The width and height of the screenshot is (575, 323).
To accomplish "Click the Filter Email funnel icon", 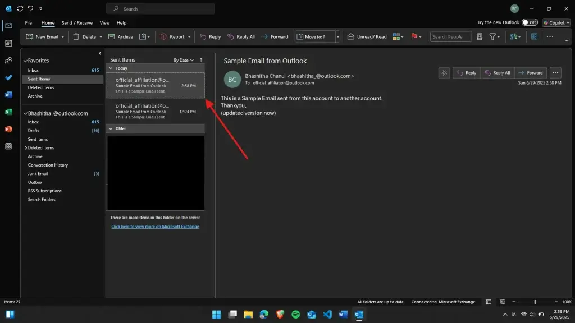I will point(492,36).
